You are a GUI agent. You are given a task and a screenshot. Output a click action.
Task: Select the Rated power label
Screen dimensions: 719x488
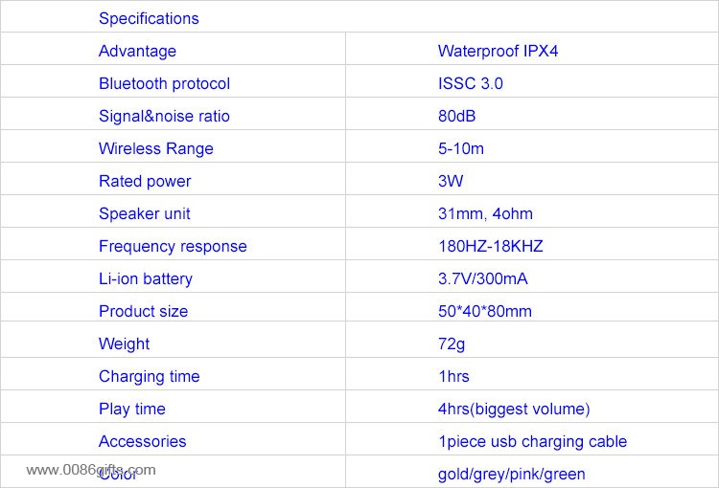coord(145,181)
